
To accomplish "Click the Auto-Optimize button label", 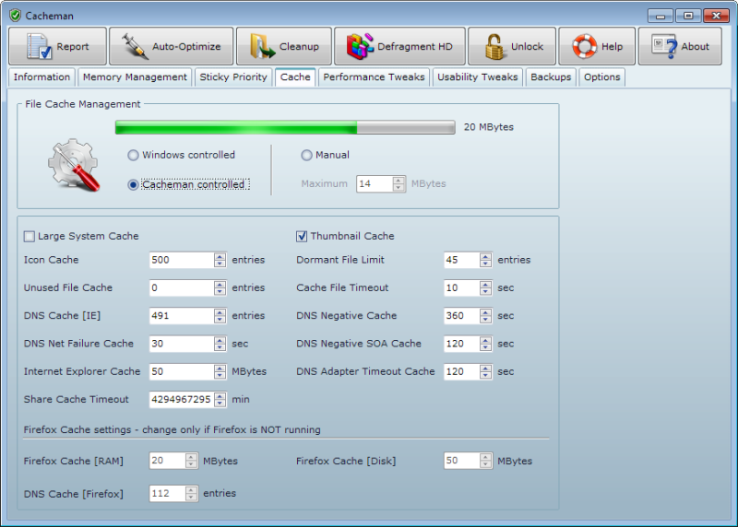I will (x=186, y=47).
